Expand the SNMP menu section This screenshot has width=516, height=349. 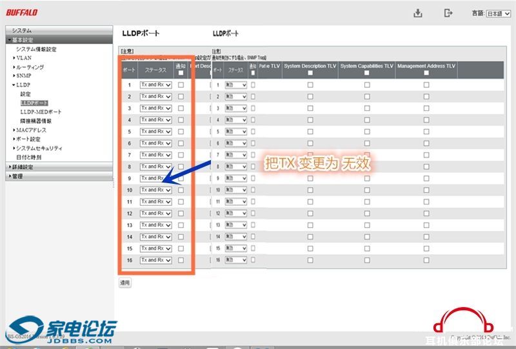(x=23, y=75)
